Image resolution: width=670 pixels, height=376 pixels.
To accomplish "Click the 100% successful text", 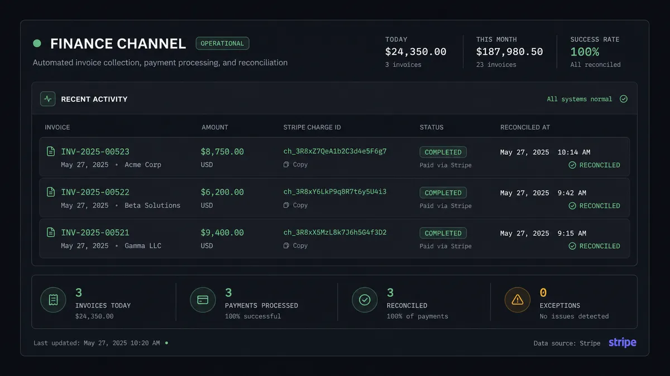I will 253,316.
